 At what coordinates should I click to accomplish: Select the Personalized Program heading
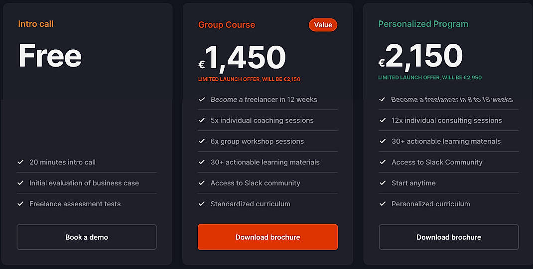423,24
